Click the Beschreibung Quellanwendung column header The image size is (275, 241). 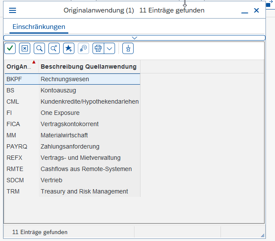[x=89, y=67]
